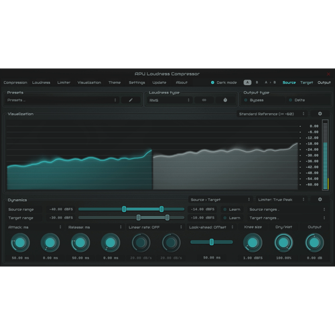Click the -30.00 dBFS target range field

61,218
